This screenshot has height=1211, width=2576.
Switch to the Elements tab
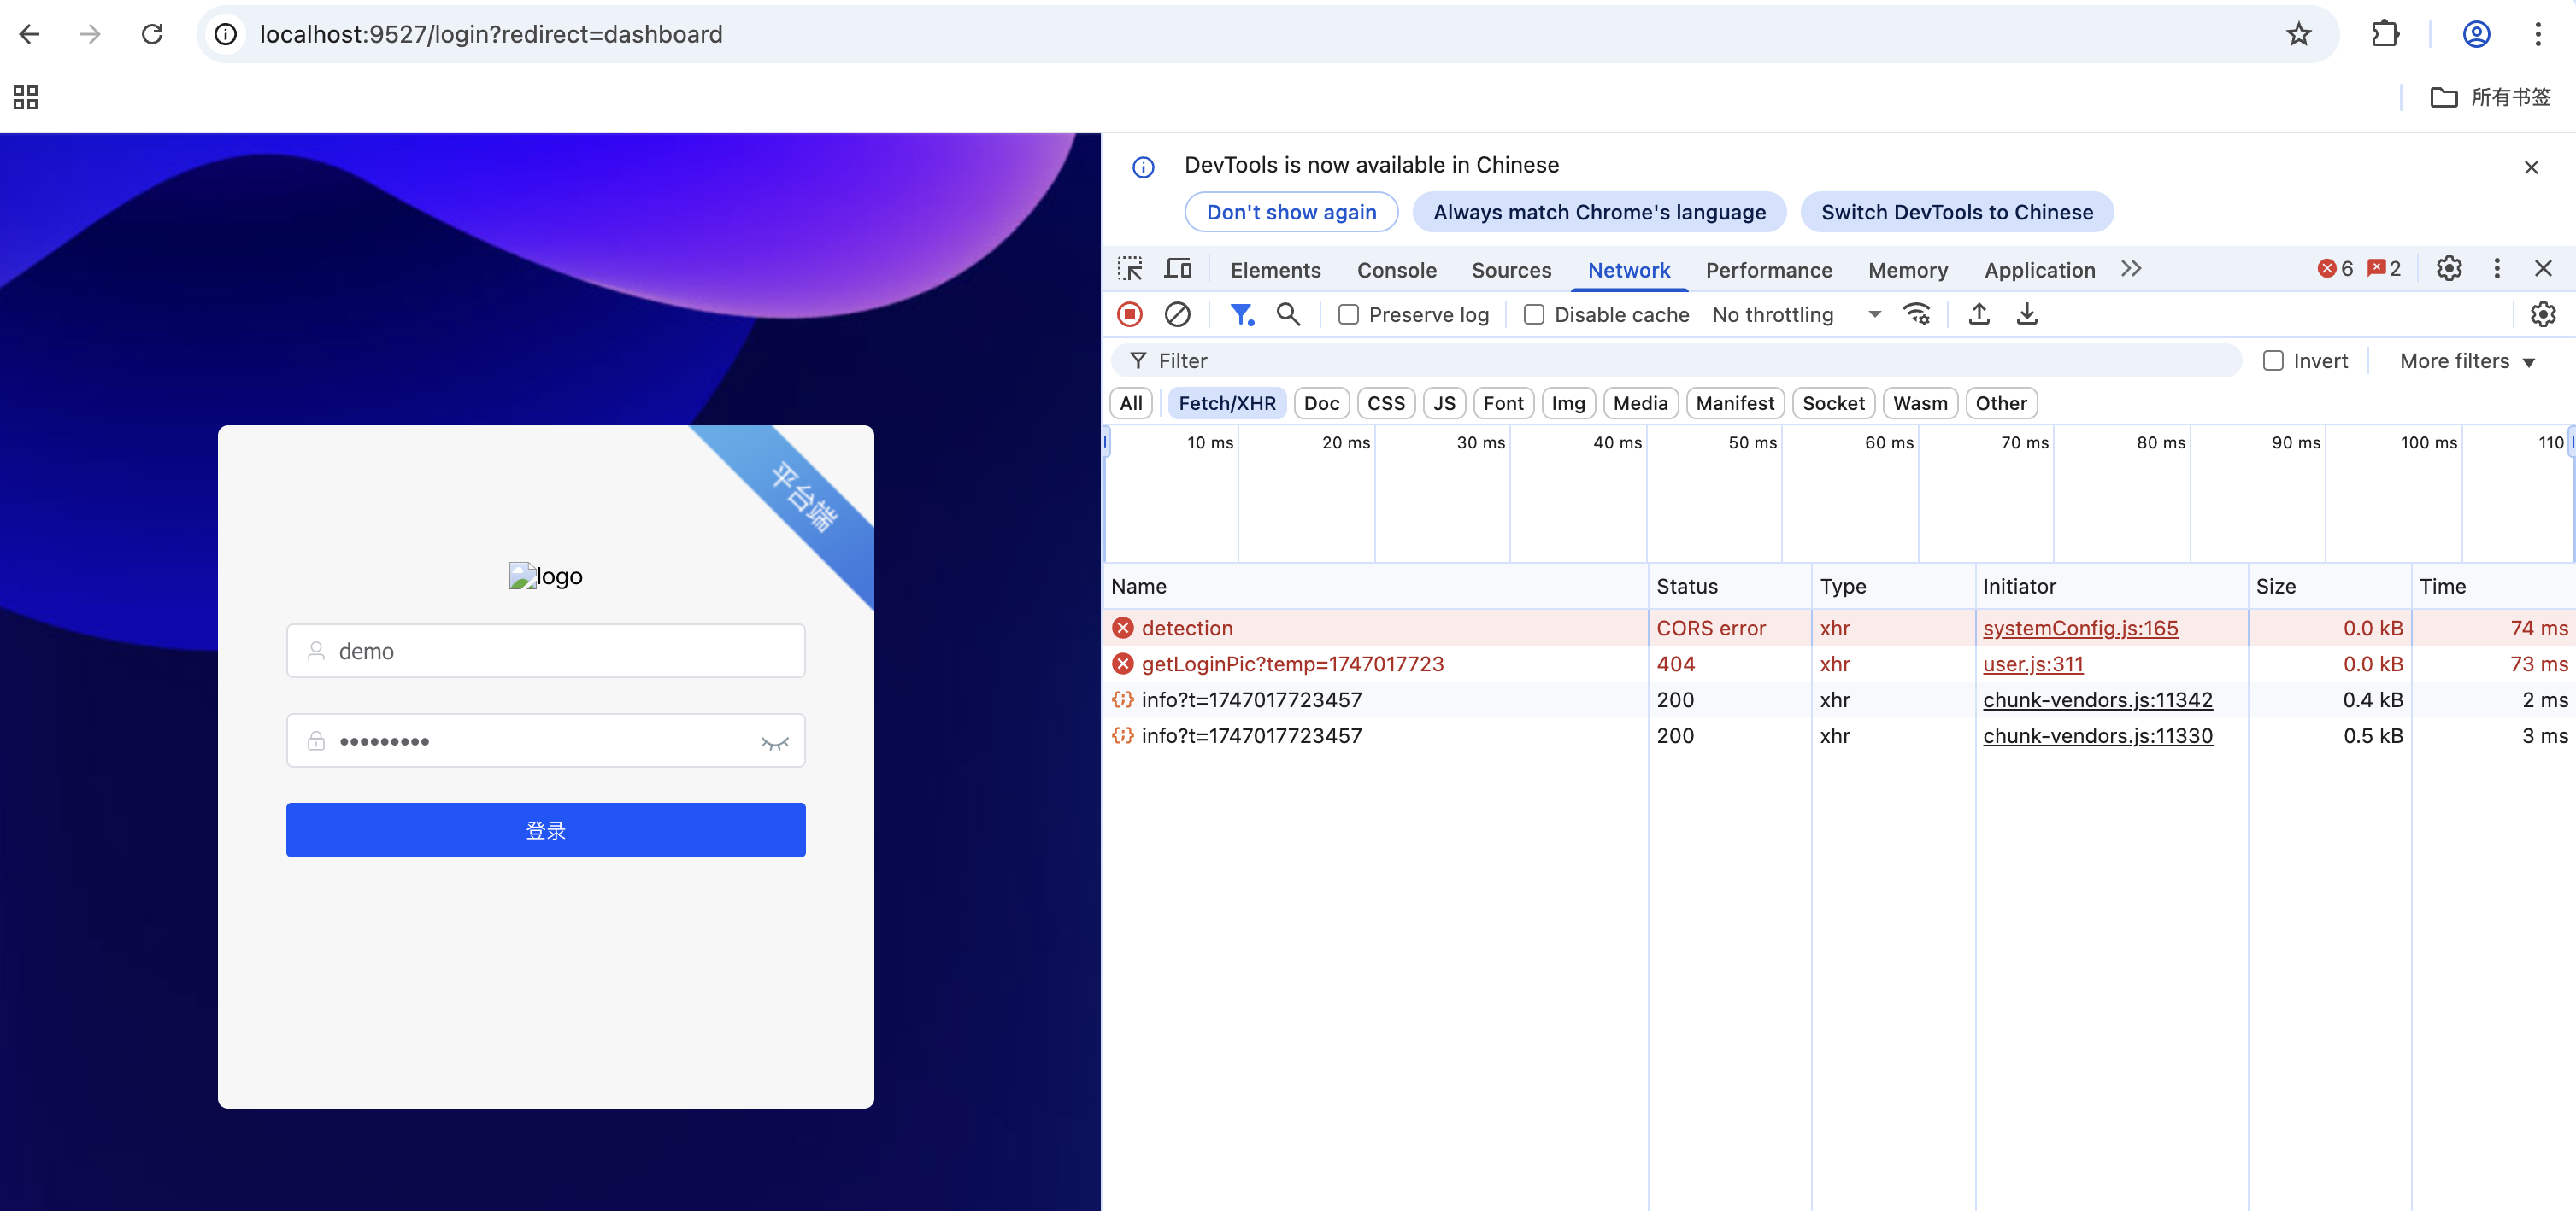pos(1275,270)
